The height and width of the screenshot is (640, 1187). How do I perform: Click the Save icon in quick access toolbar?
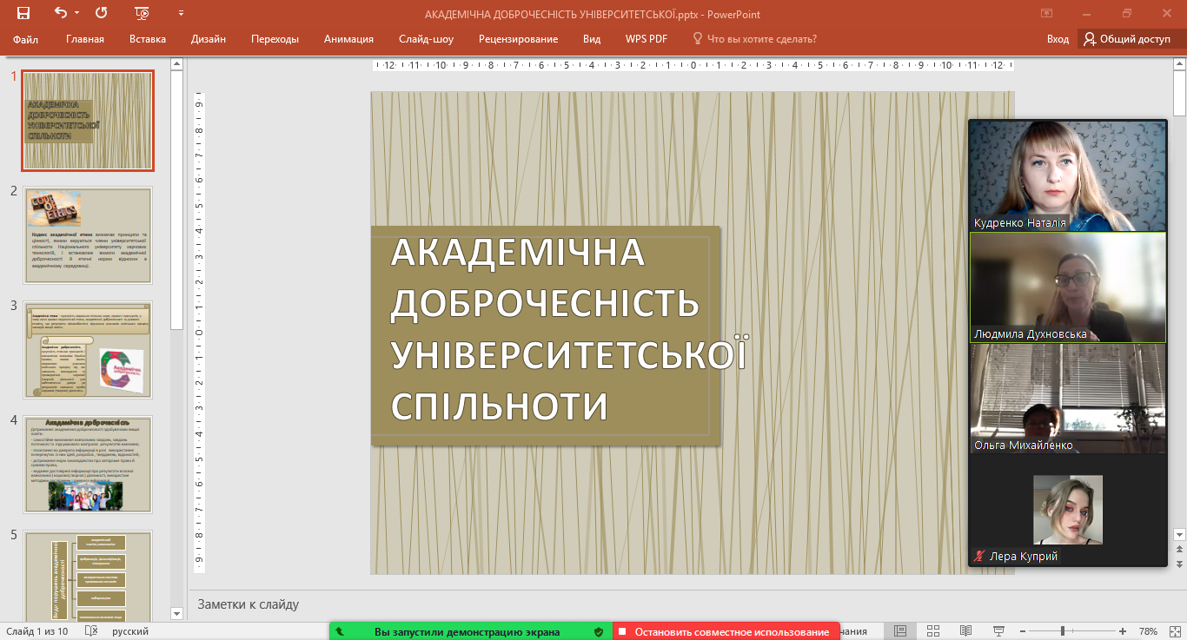point(23,13)
